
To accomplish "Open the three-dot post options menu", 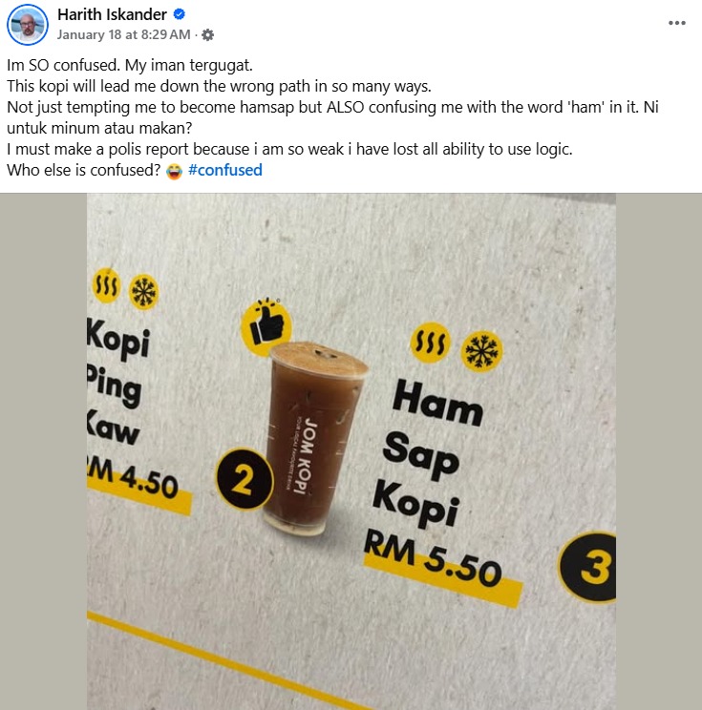I will point(676,23).
